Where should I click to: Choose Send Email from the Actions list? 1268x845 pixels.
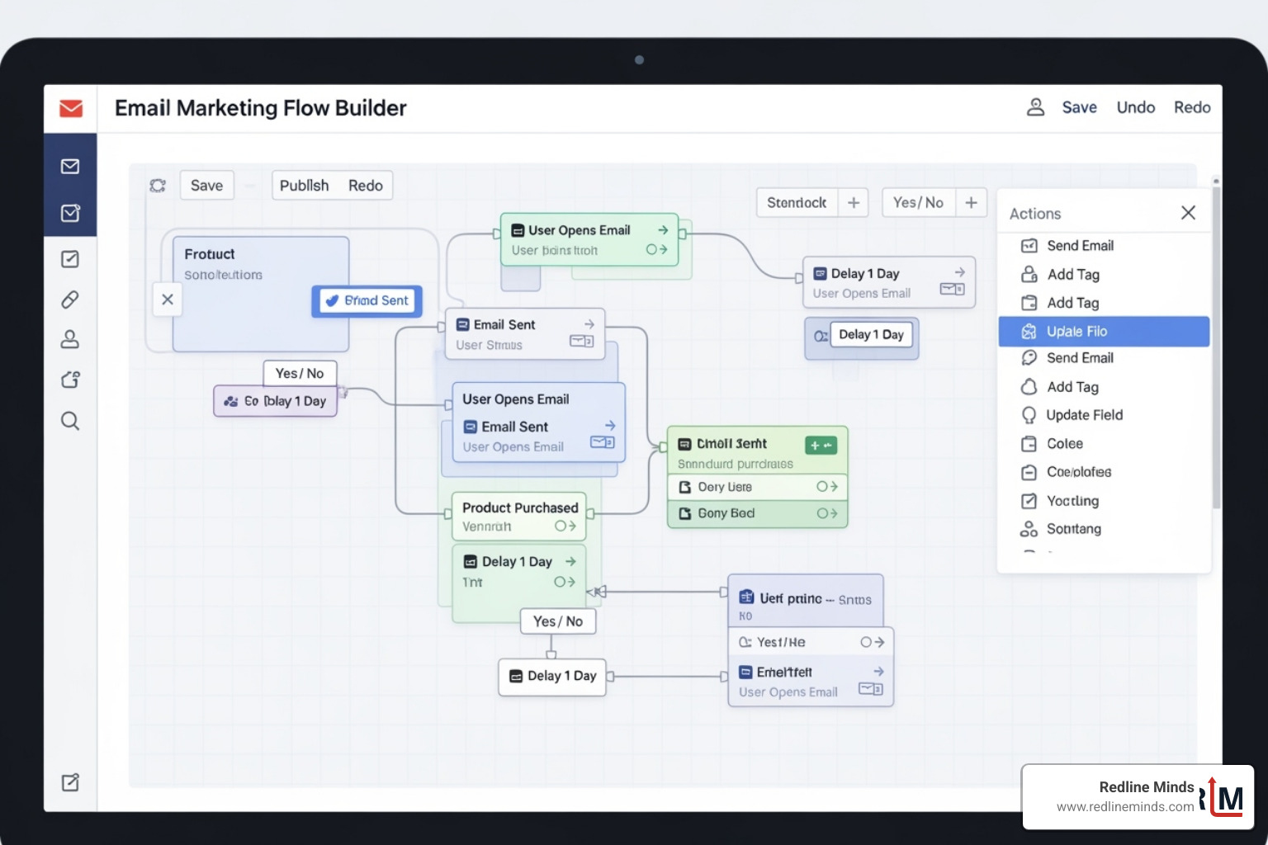coord(1079,245)
